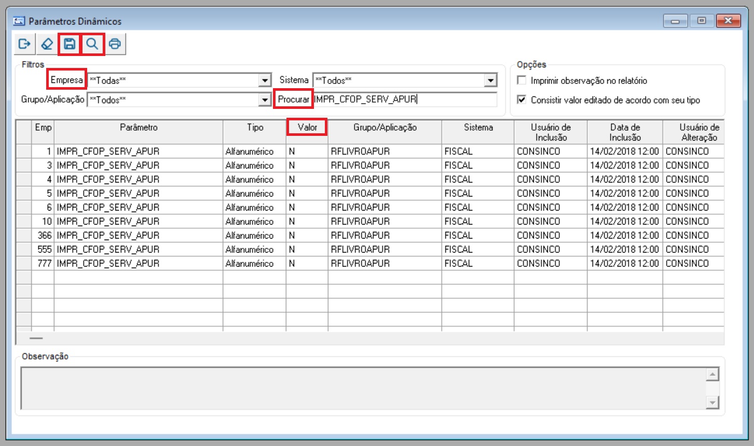Click the Procurar search text field
The height and width of the screenshot is (446, 754).
pyautogui.click(x=405, y=99)
